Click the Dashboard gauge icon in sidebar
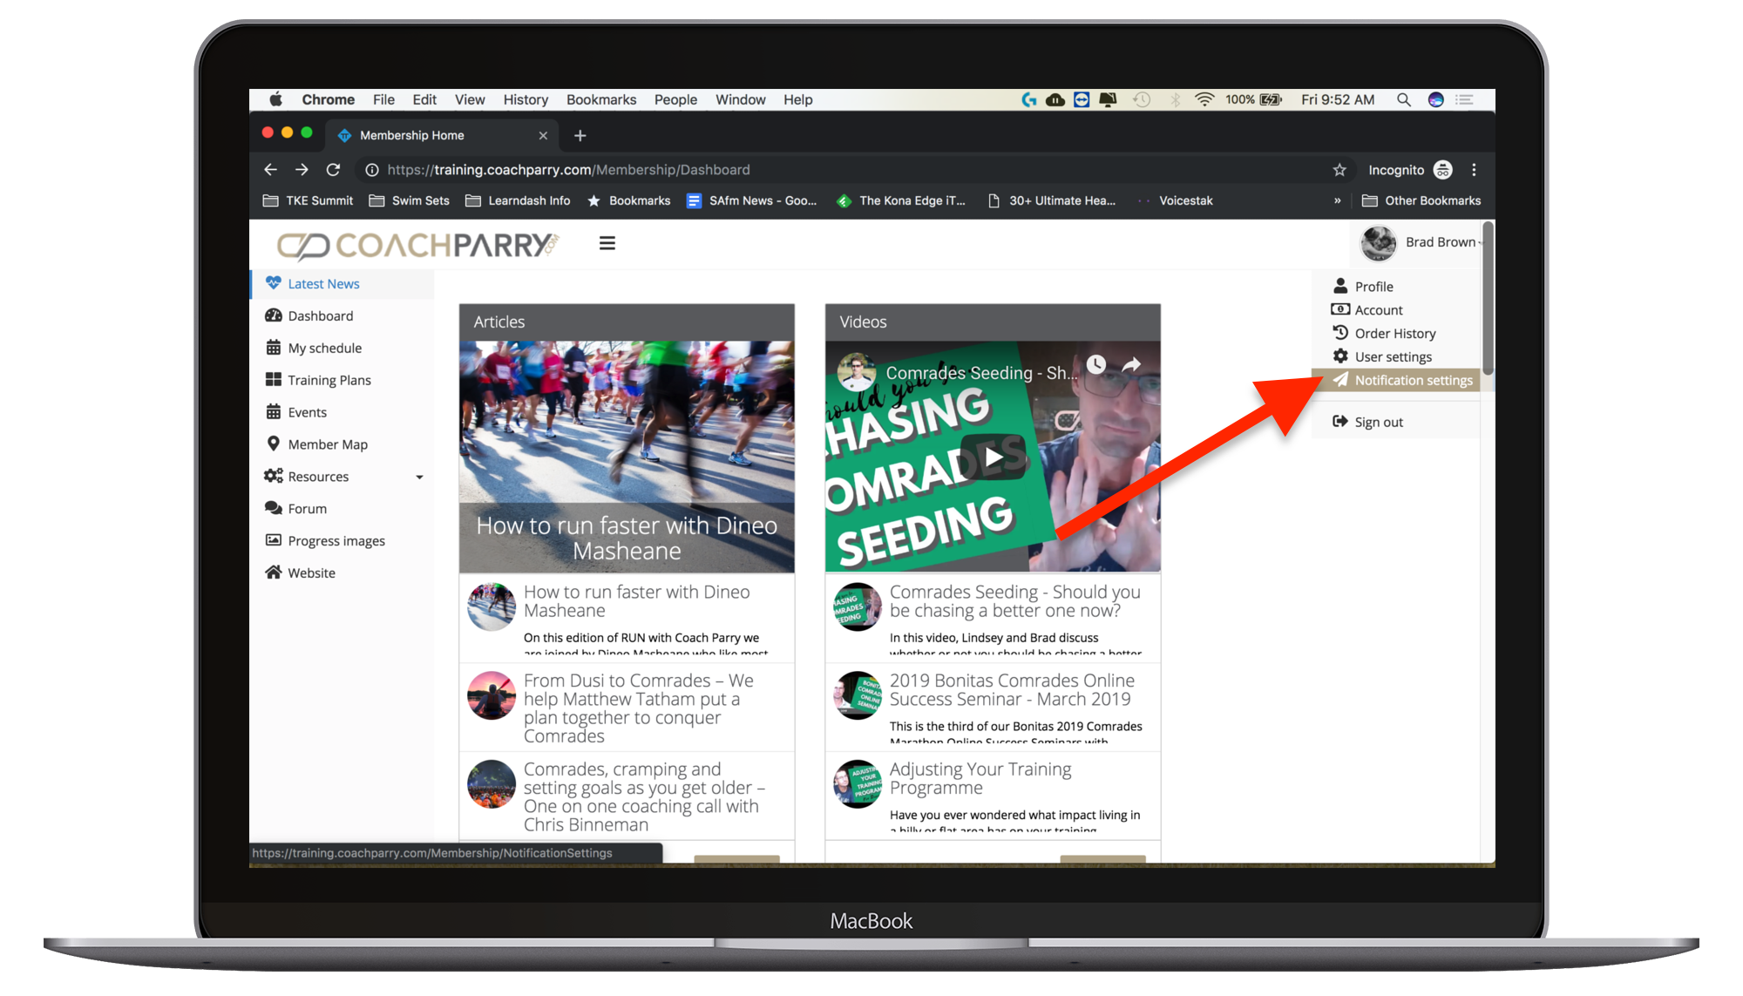This screenshot has width=1743, height=996. [x=274, y=315]
